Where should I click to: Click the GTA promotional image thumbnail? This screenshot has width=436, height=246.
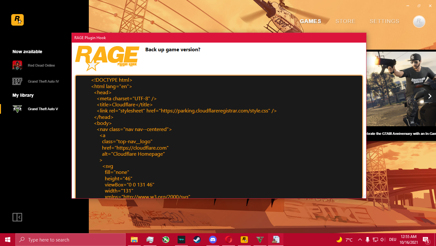click(x=401, y=89)
